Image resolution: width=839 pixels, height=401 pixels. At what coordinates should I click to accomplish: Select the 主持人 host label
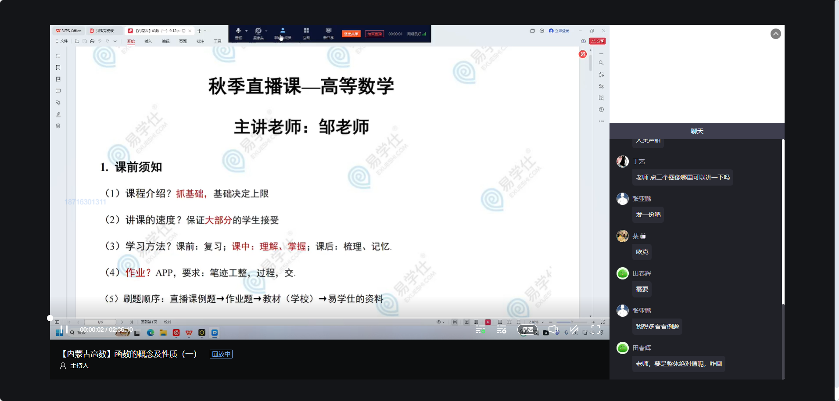[79, 365]
